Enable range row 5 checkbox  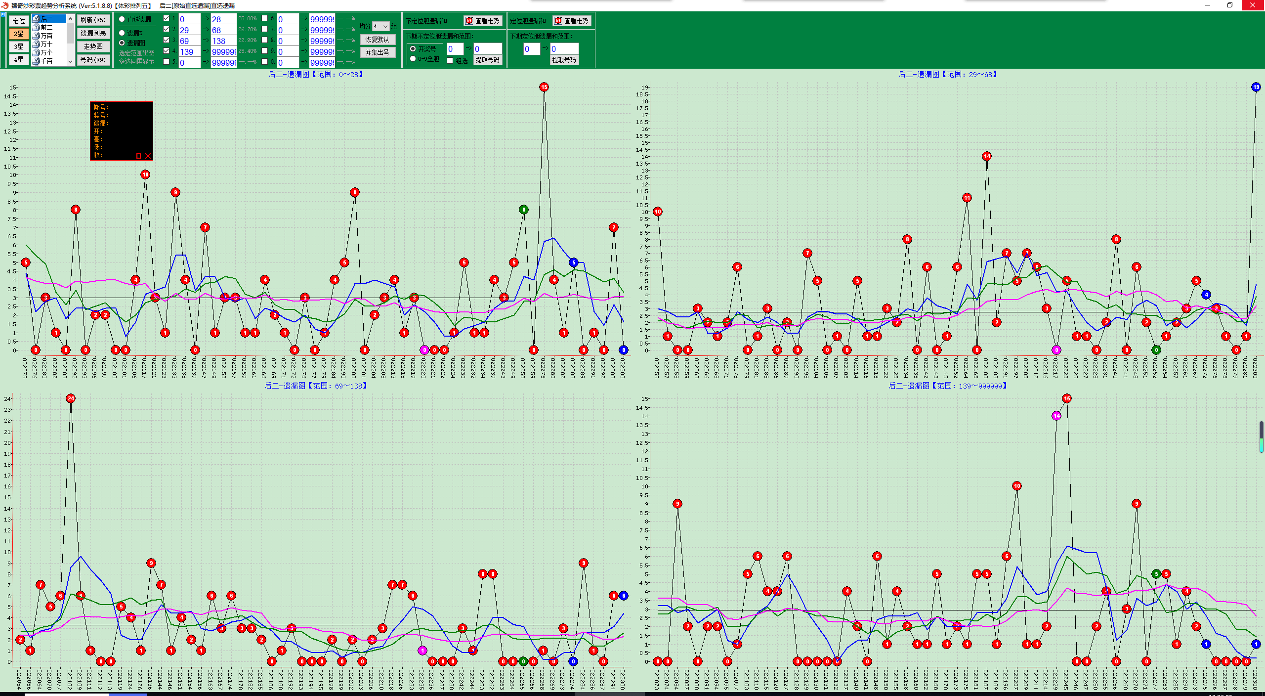point(167,62)
